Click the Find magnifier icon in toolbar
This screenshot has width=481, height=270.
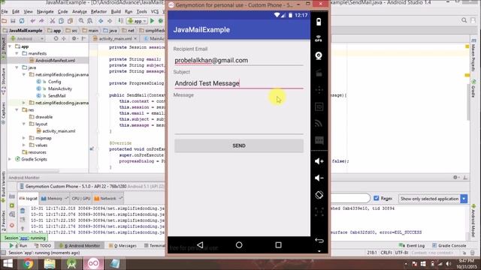81,21
